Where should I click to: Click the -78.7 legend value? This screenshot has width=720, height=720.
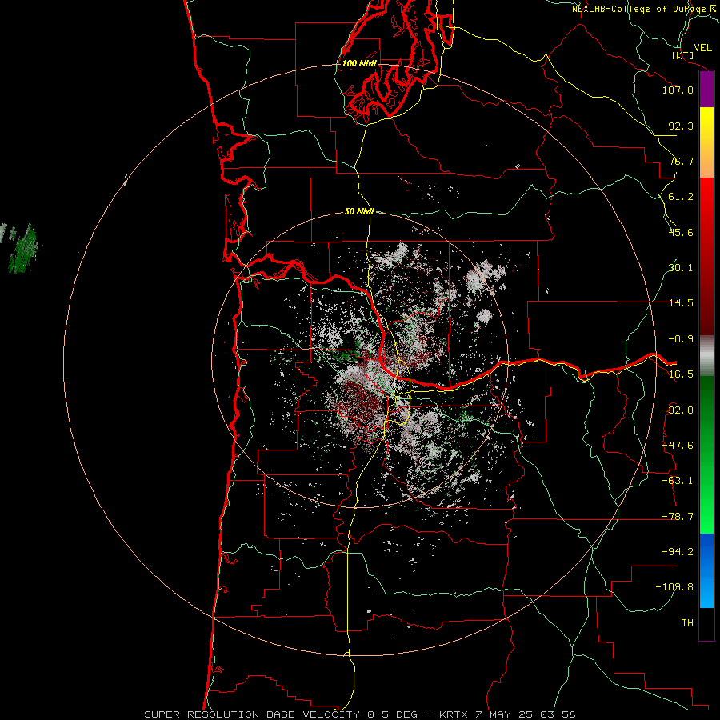click(678, 517)
